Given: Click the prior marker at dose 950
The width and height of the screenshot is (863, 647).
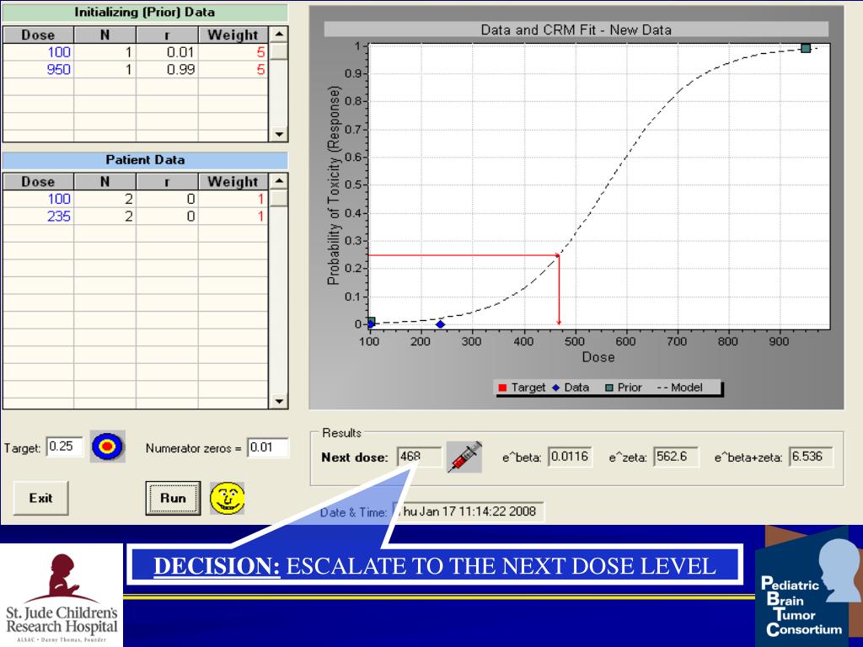Looking at the screenshot, I should (x=805, y=48).
